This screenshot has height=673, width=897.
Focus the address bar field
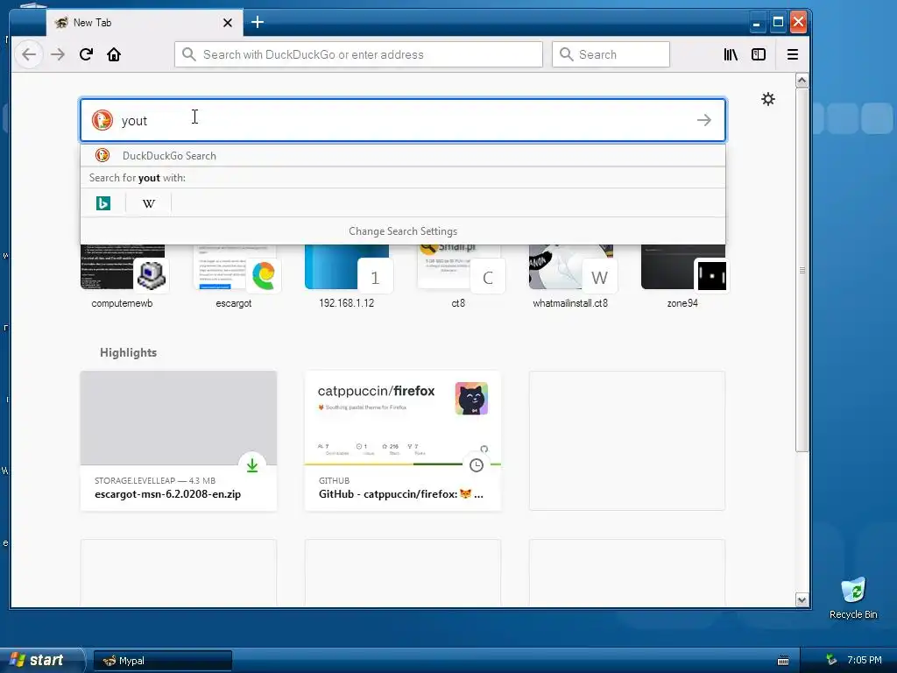point(358,54)
